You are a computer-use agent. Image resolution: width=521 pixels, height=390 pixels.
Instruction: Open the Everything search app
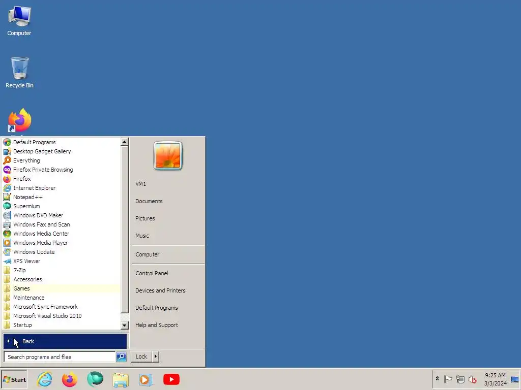tap(62, 160)
